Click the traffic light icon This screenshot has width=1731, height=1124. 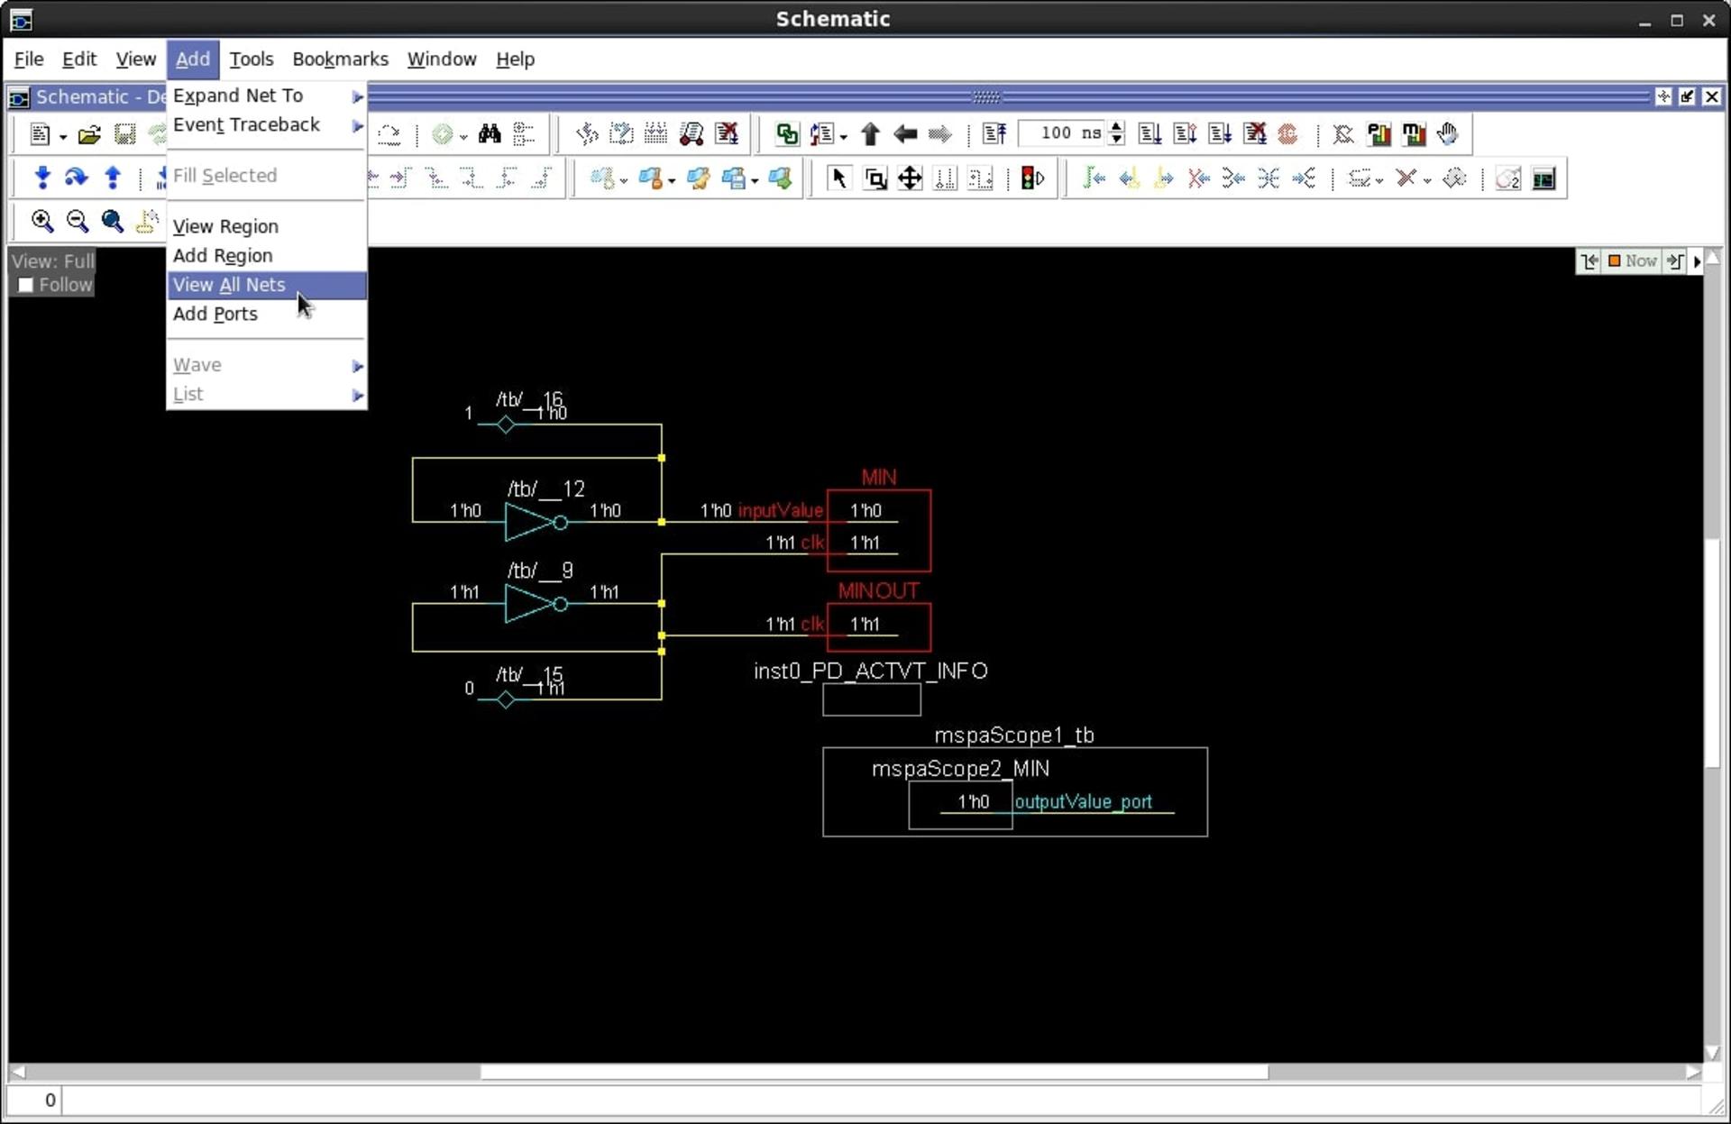[x=1032, y=178]
